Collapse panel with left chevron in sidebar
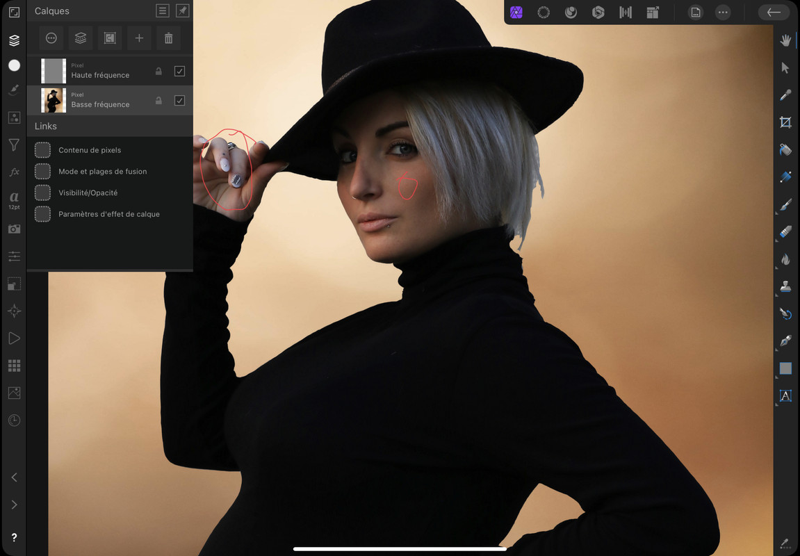This screenshot has height=556, width=800. (15, 477)
